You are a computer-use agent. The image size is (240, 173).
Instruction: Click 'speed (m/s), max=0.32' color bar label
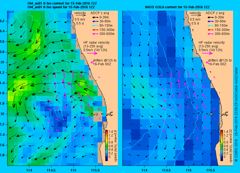(231, 146)
